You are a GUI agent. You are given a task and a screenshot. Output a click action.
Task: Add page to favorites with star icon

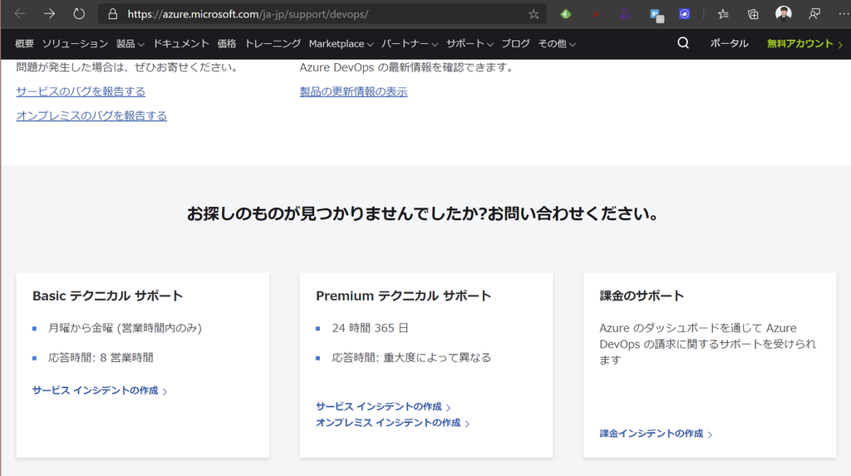534,14
